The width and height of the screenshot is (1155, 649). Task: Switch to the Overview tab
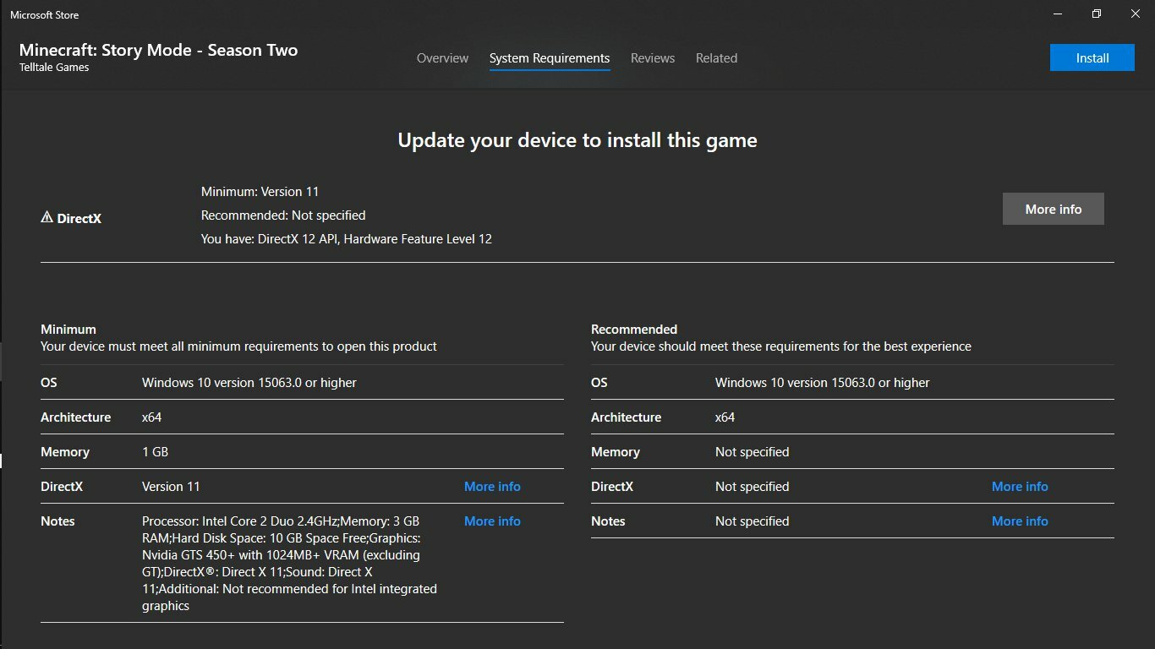[442, 58]
